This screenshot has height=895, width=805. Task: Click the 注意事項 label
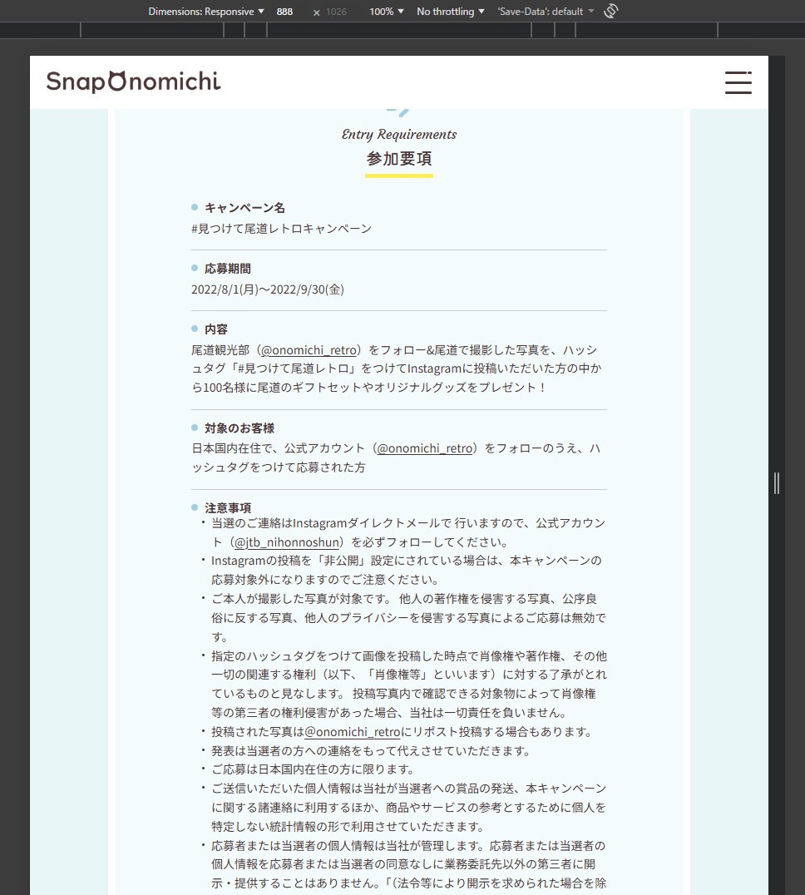228,508
